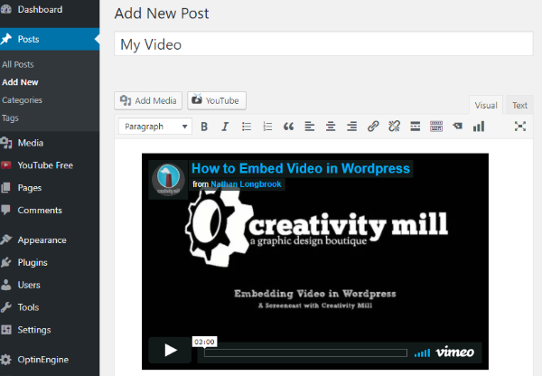Align text left
The width and height of the screenshot is (542, 376).
pyautogui.click(x=310, y=127)
